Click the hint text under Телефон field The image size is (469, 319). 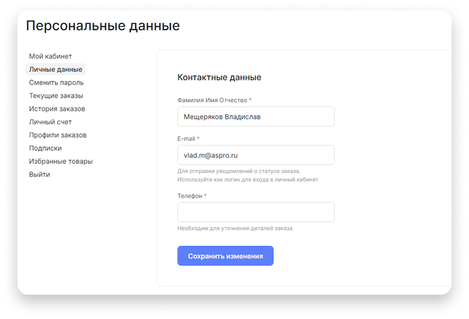pyautogui.click(x=234, y=228)
